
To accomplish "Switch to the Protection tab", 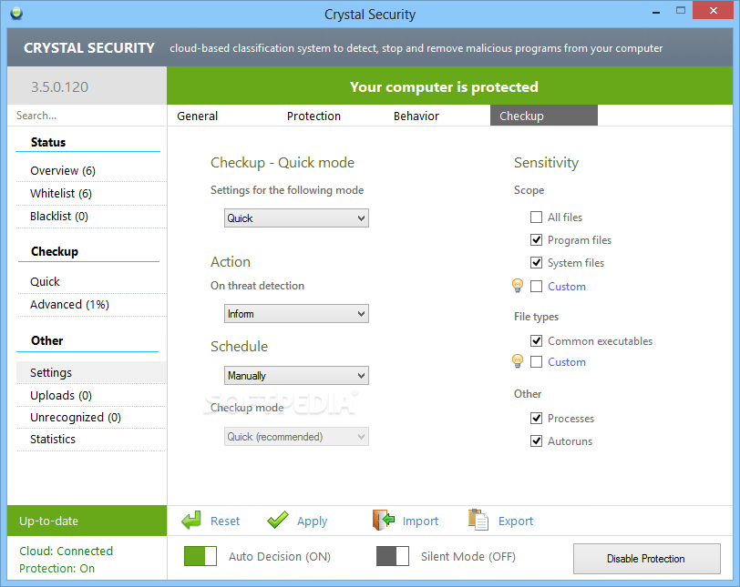I will 313,116.
